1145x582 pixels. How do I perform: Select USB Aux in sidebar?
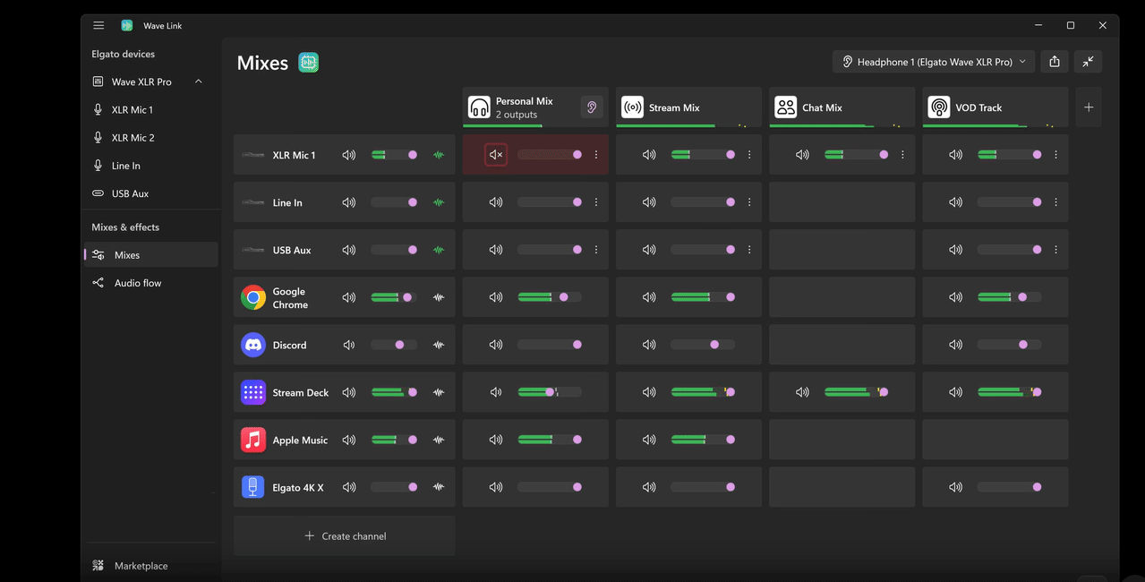pos(150,193)
